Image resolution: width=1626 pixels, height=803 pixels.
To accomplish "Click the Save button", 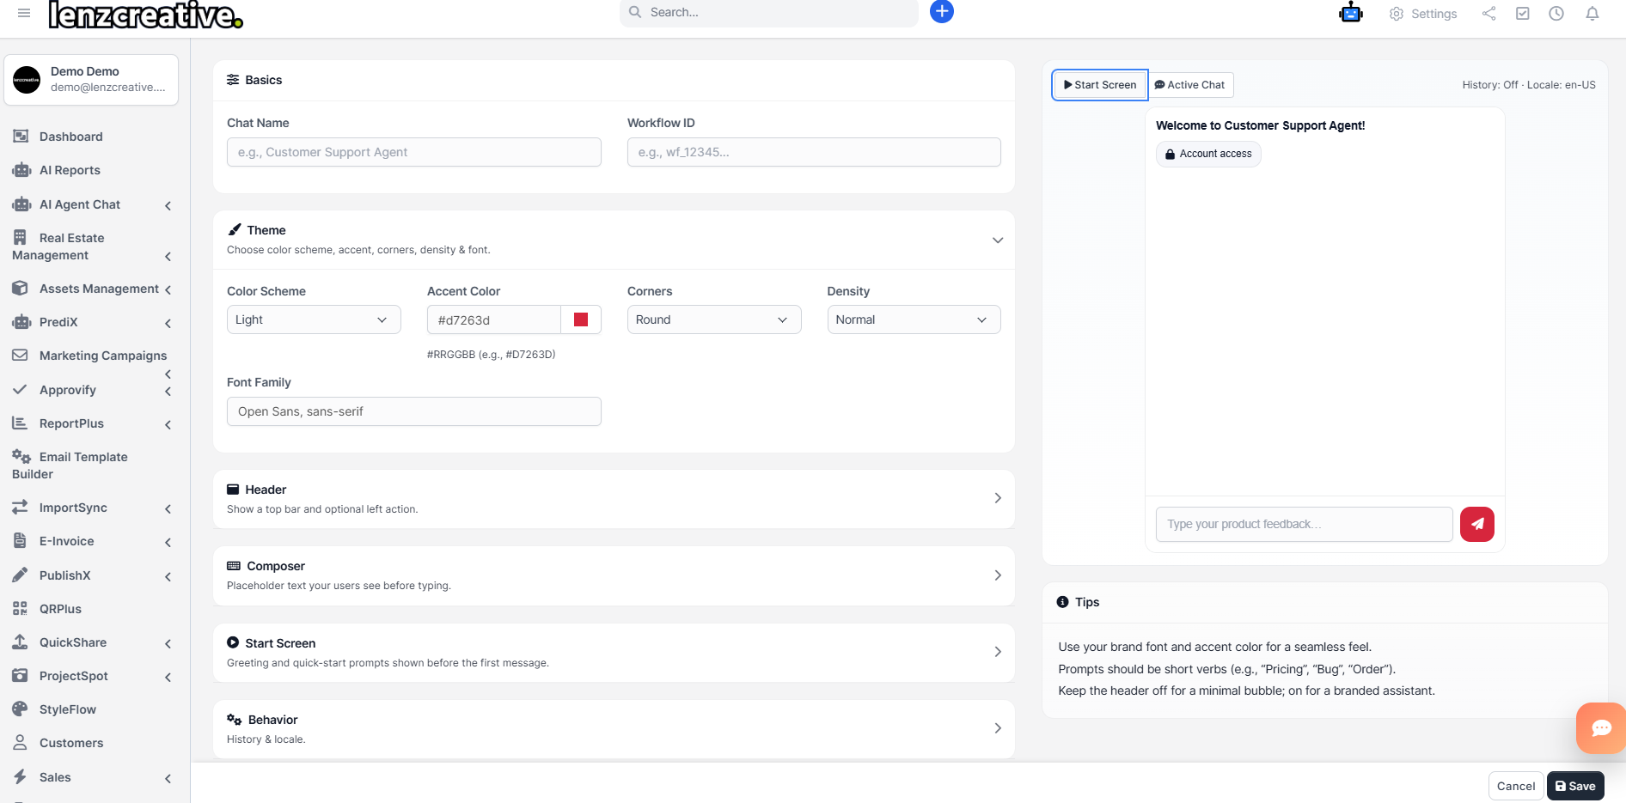I will [1574, 785].
